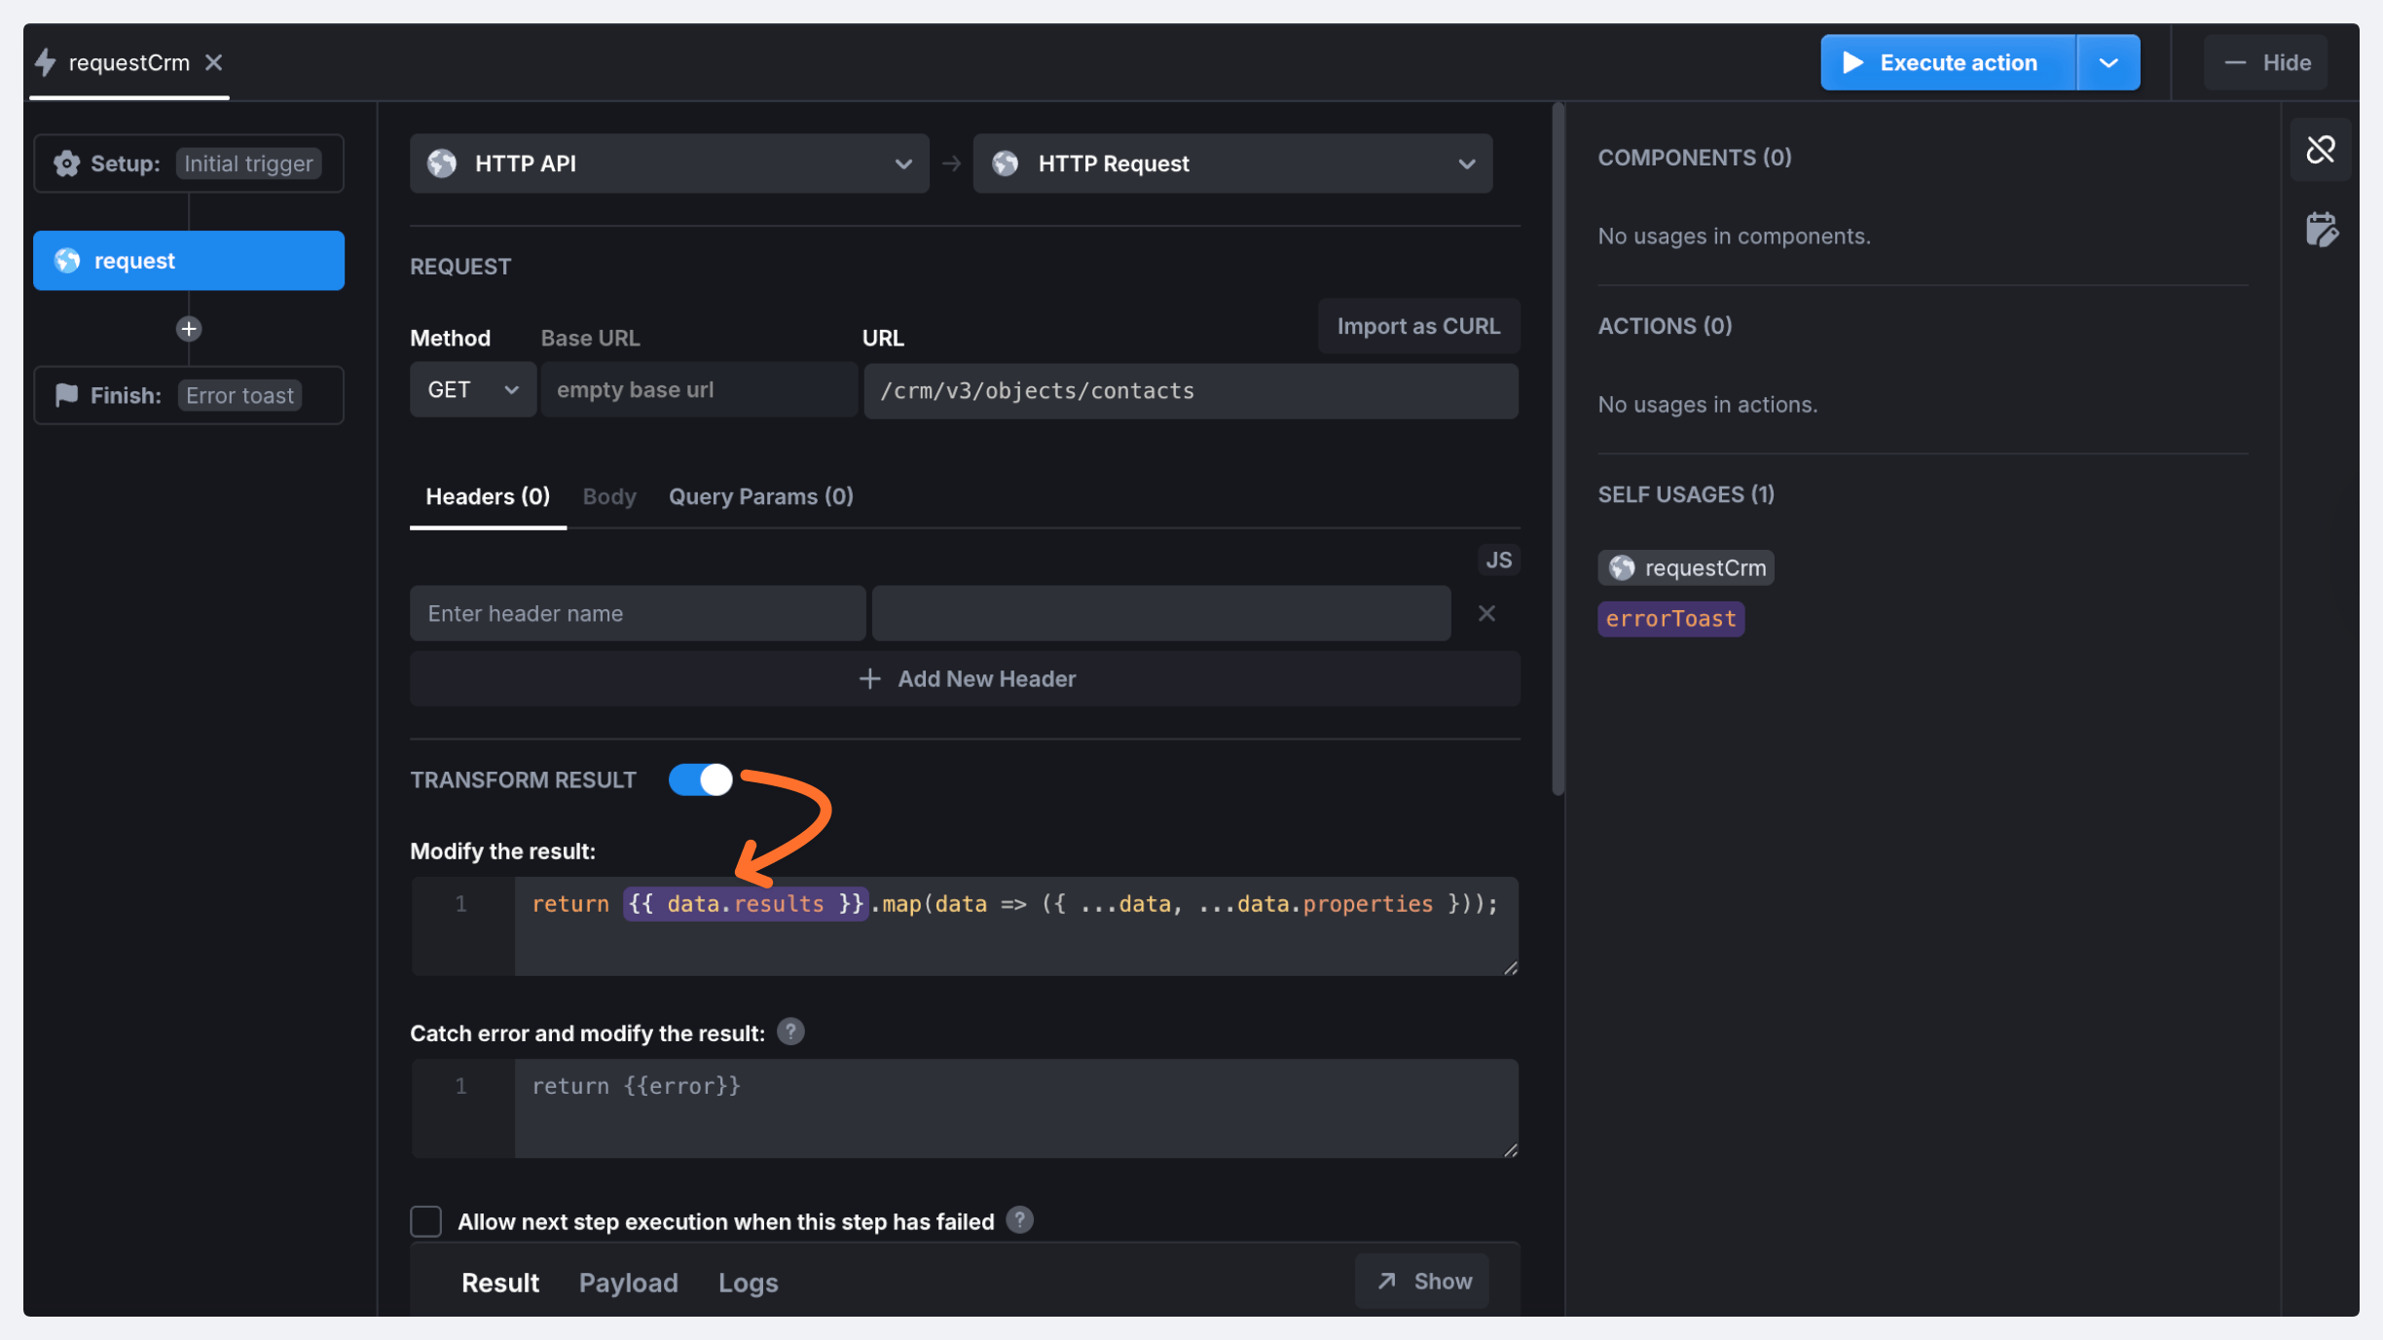Click the Import as CURL button
The height and width of the screenshot is (1340, 2383).
(x=1417, y=326)
